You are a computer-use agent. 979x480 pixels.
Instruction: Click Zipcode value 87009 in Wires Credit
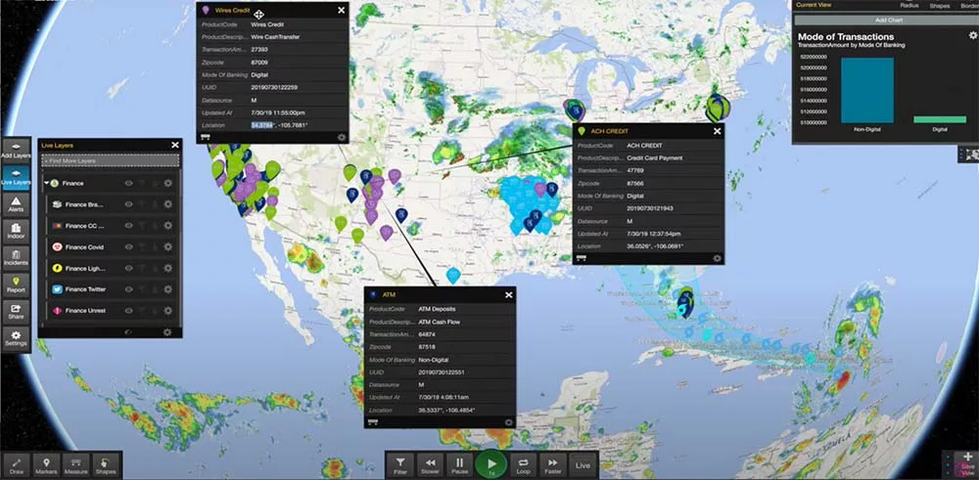click(259, 63)
